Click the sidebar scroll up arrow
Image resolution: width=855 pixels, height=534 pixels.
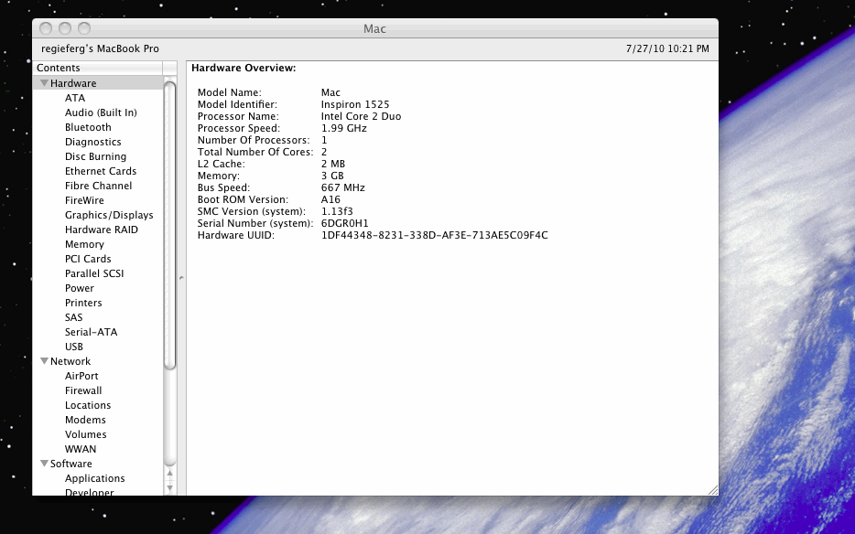[169, 474]
